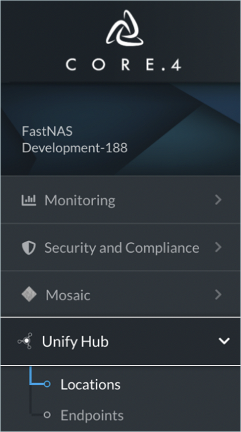
Task: Expand the Monitoring menu chevron
Action: (219, 200)
